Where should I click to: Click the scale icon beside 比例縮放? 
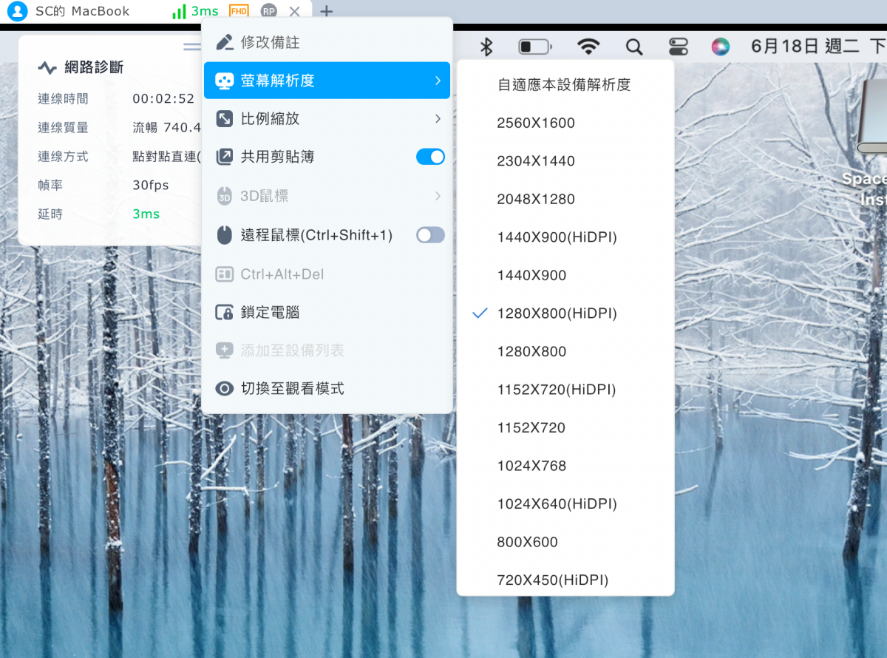point(225,119)
